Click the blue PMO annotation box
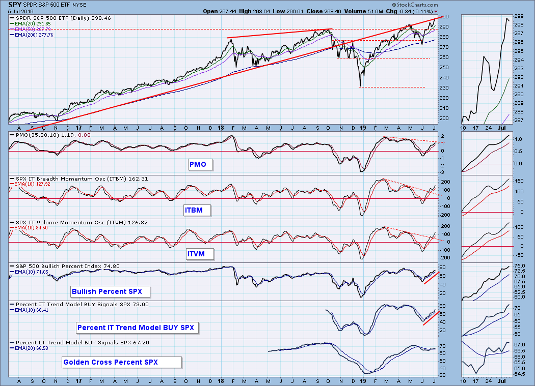 pyautogui.click(x=200, y=165)
